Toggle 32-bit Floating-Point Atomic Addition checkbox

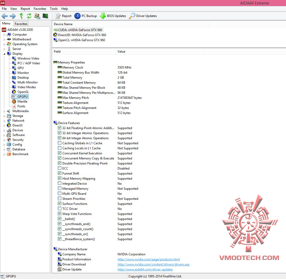coord(59,128)
